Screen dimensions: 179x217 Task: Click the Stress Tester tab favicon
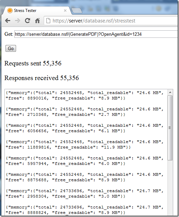click(10, 11)
